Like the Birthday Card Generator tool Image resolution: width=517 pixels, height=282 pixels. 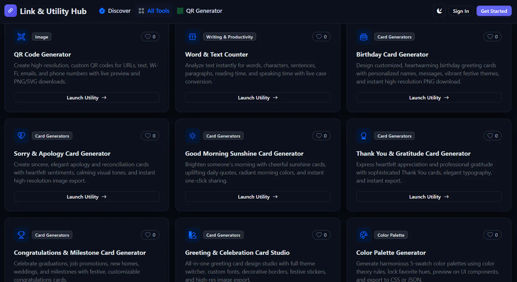pyautogui.click(x=493, y=37)
